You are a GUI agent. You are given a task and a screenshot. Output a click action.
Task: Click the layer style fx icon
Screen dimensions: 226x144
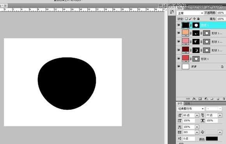tap(194, 99)
